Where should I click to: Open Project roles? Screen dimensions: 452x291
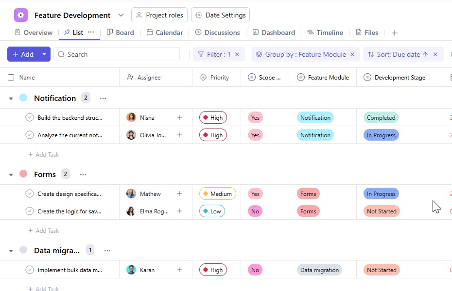(159, 15)
